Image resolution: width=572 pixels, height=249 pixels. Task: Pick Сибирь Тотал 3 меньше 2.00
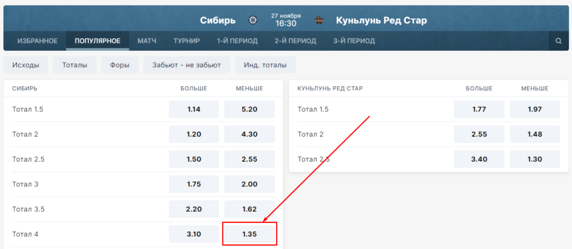250,184
